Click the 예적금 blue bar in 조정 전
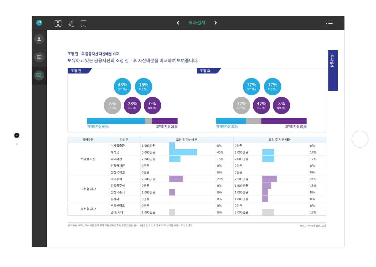 (x=183, y=152)
